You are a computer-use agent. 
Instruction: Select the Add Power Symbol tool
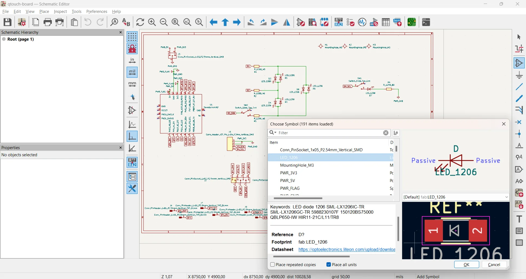click(x=519, y=75)
